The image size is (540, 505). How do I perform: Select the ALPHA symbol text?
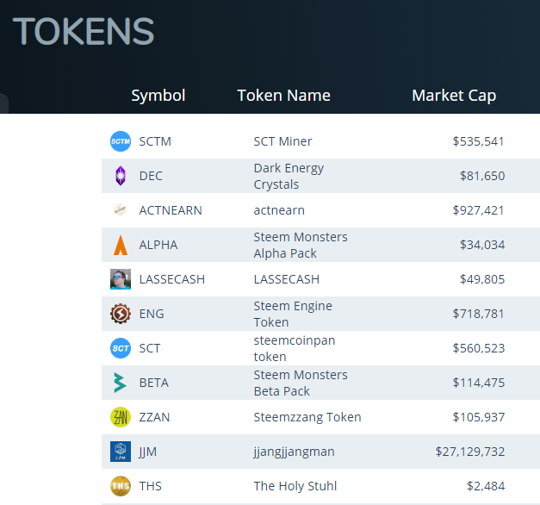(158, 245)
